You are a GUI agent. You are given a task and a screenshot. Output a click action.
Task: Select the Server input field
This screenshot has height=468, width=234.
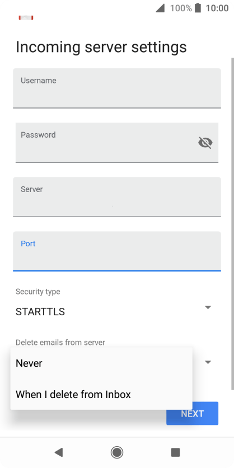pyautogui.click(x=116, y=197)
